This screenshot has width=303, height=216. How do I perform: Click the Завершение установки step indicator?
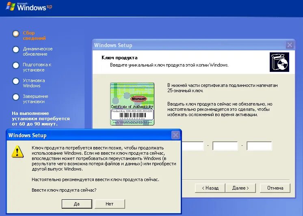(x=16, y=97)
